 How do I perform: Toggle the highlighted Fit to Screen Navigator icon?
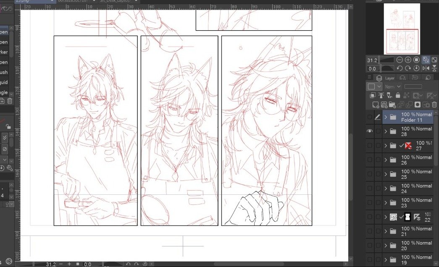pyautogui.click(x=426, y=60)
